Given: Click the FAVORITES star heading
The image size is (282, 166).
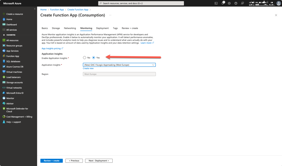Looking at the screenshot, I should (x=9, y=35).
